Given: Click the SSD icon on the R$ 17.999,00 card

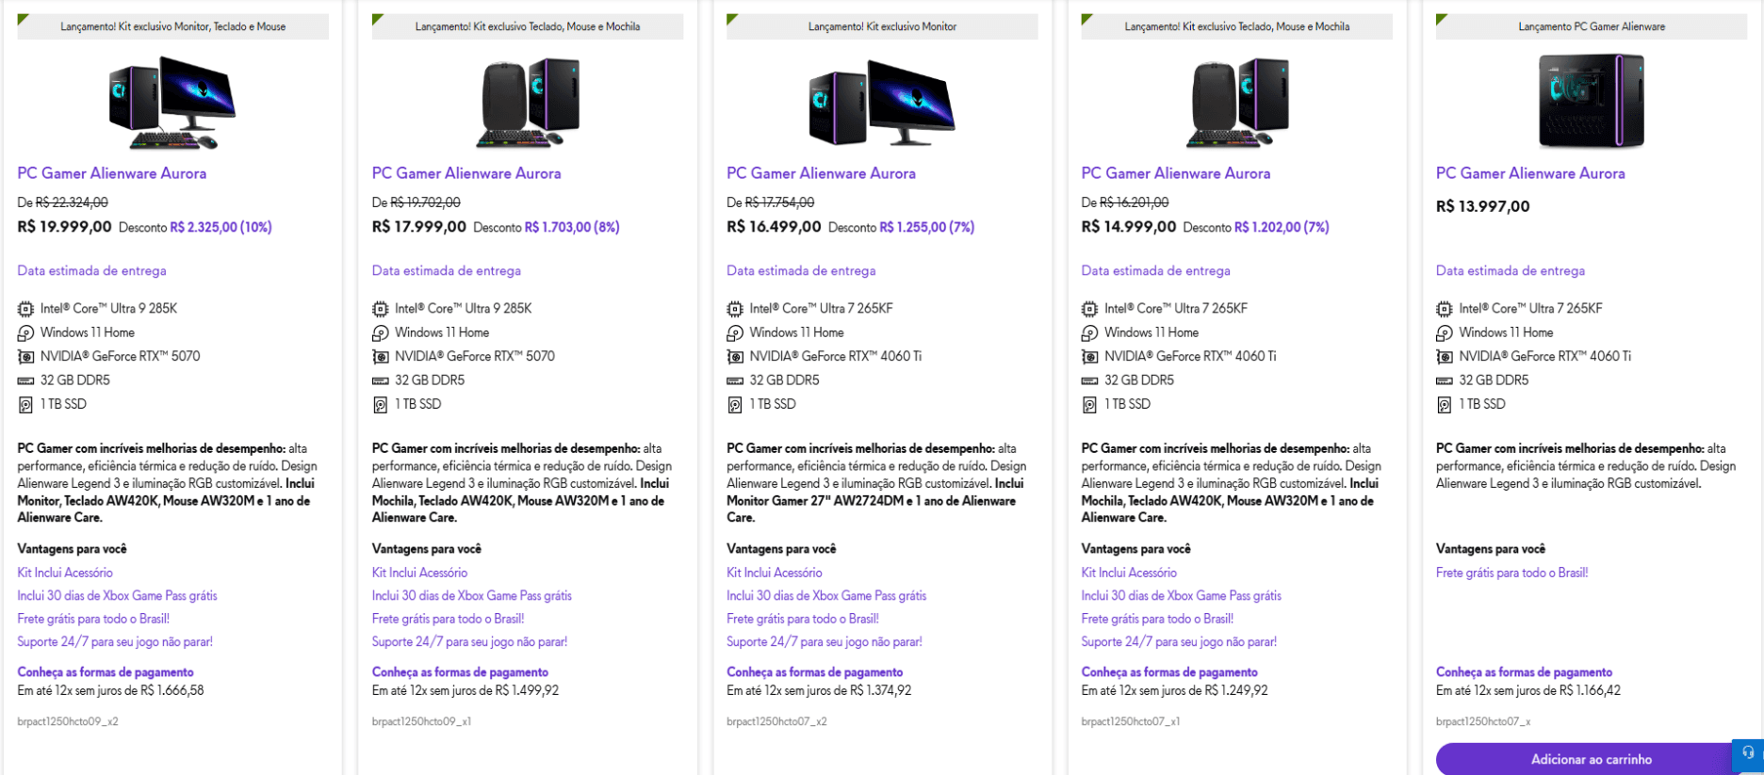Looking at the screenshot, I should pyautogui.click(x=380, y=405).
